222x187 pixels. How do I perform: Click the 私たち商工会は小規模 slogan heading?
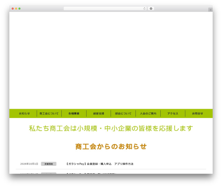[111, 128]
